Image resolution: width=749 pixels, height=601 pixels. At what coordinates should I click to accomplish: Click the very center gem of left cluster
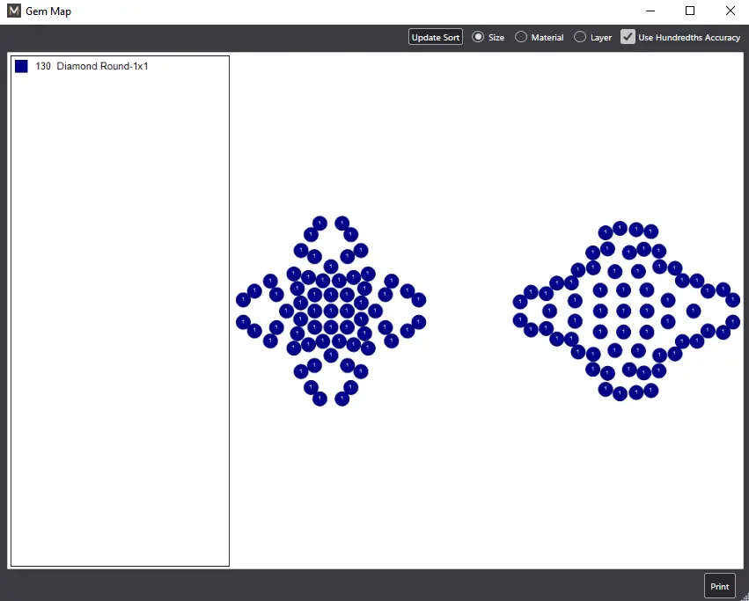pos(331,311)
